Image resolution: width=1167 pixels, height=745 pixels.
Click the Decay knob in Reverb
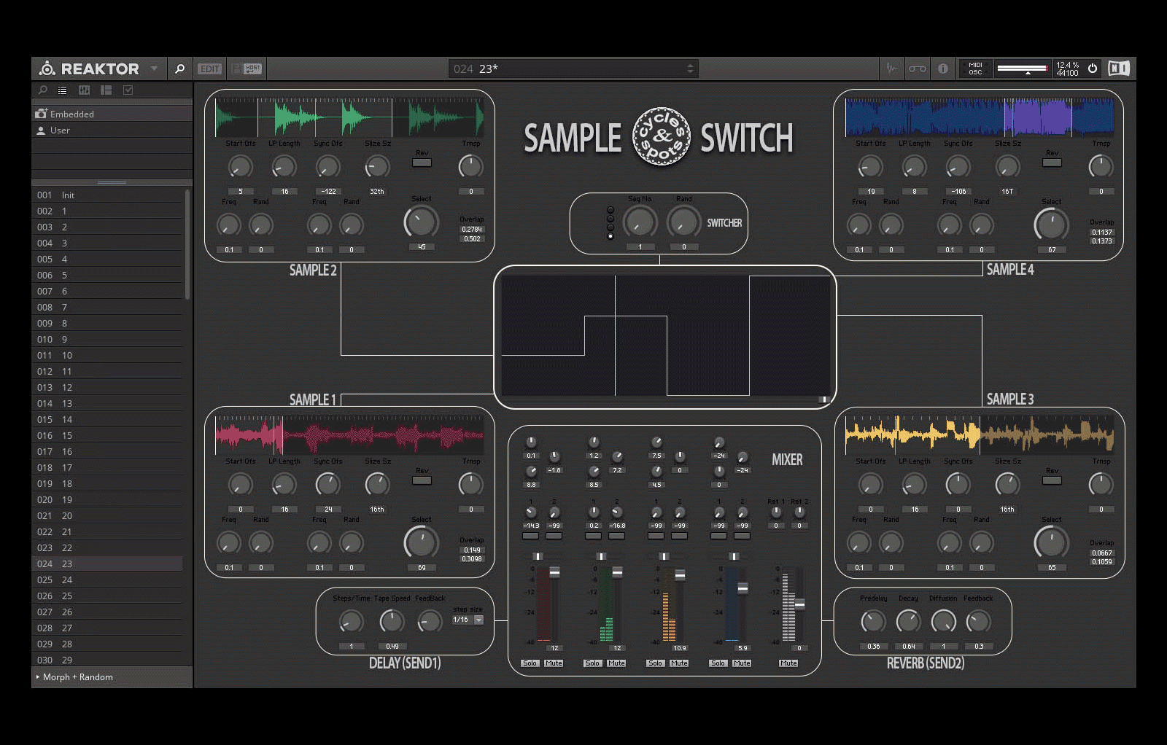click(x=908, y=622)
